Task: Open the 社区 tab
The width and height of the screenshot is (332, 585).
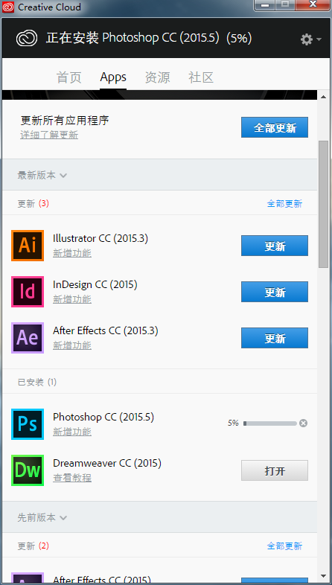Action: click(x=201, y=77)
